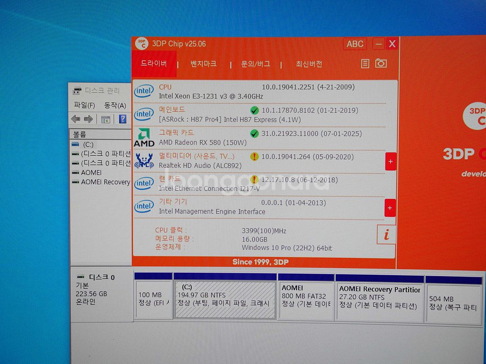Click the Realtek crab logo icon
The image size is (486, 364).
pos(144,161)
